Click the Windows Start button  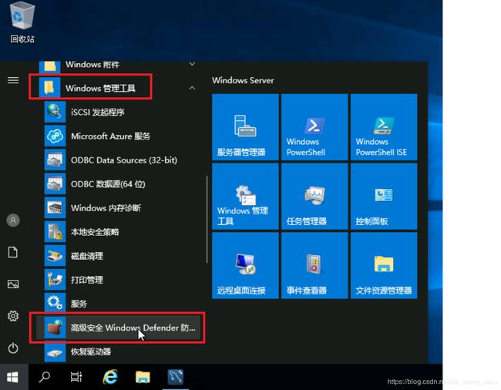pos(13,377)
